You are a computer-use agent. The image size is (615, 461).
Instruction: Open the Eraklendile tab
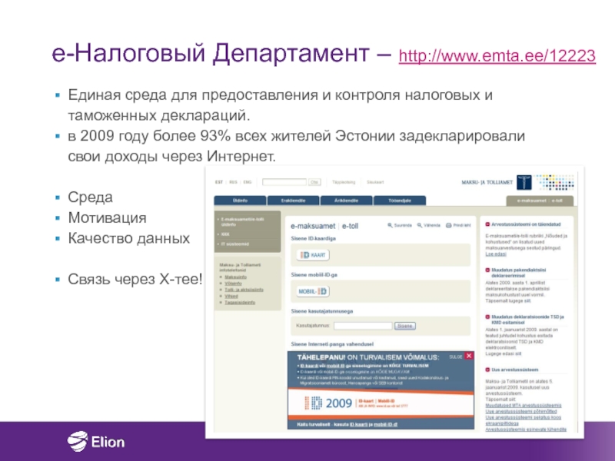tap(293, 201)
